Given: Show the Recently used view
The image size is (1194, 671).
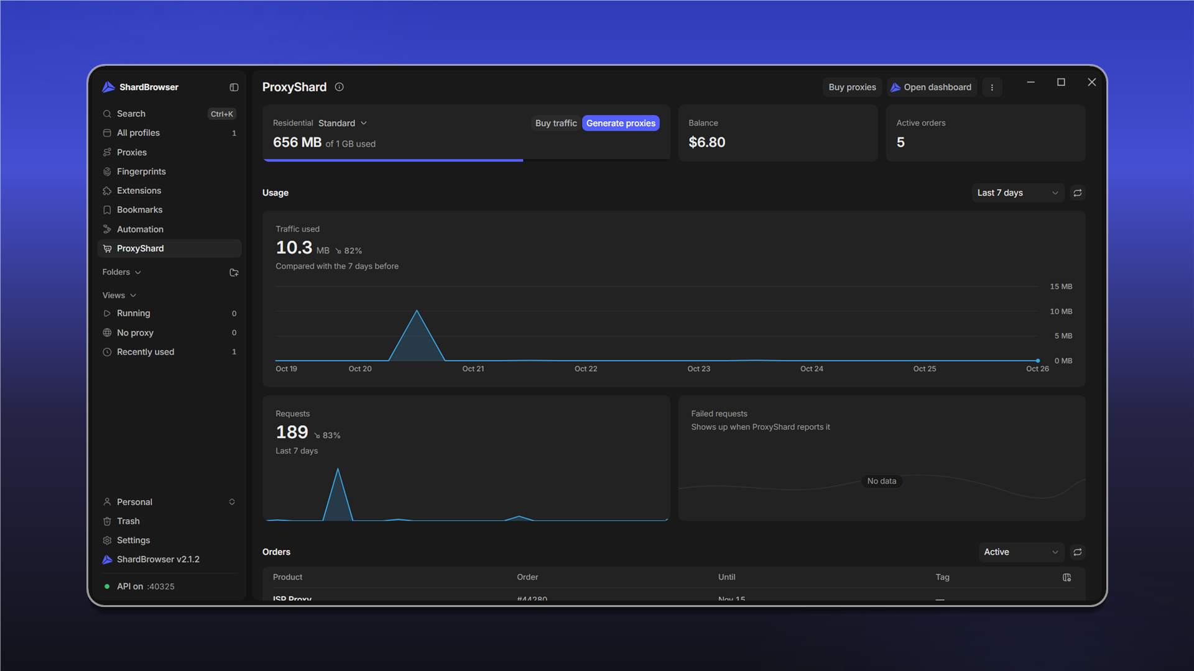Looking at the screenshot, I should (x=169, y=352).
